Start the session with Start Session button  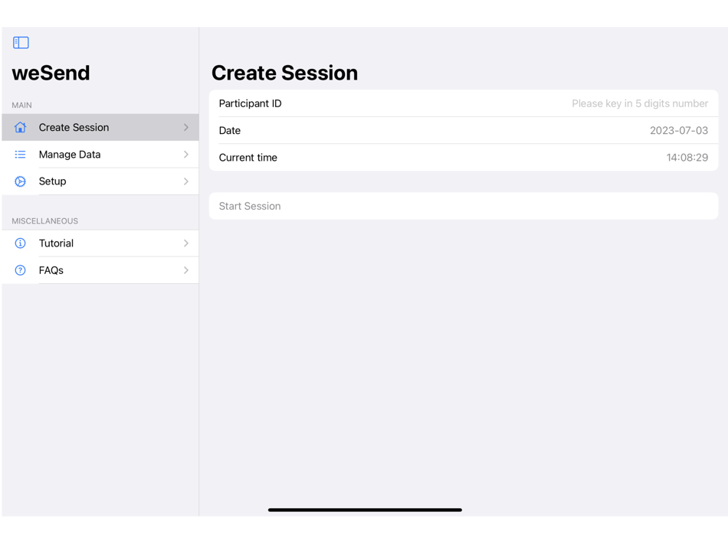pyautogui.click(x=464, y=206)
